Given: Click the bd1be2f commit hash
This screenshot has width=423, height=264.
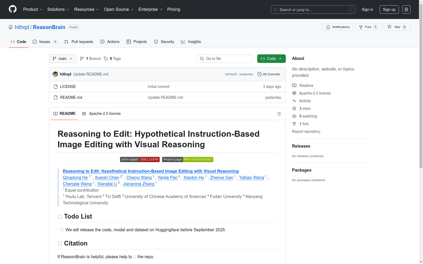Looking at the screenshot, I should (x=231, y=74).
